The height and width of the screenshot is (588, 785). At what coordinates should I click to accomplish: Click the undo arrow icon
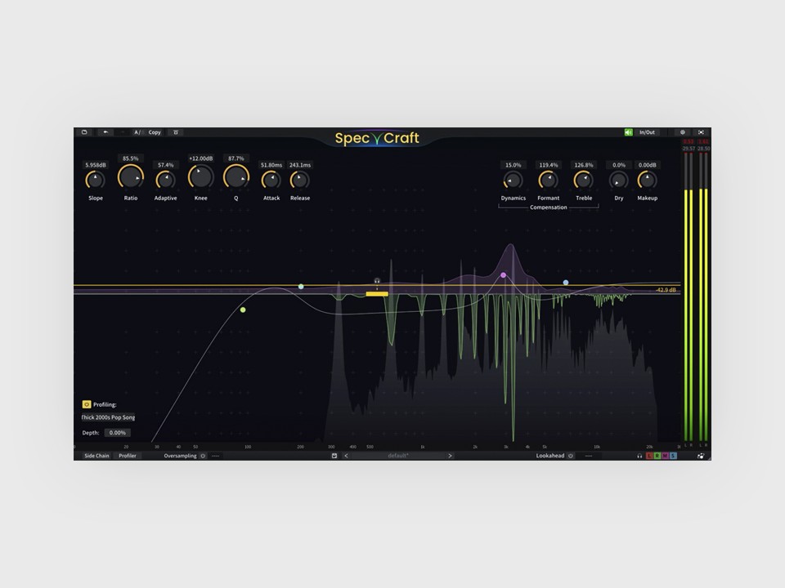pyautogui.click(x=105, y=132)
